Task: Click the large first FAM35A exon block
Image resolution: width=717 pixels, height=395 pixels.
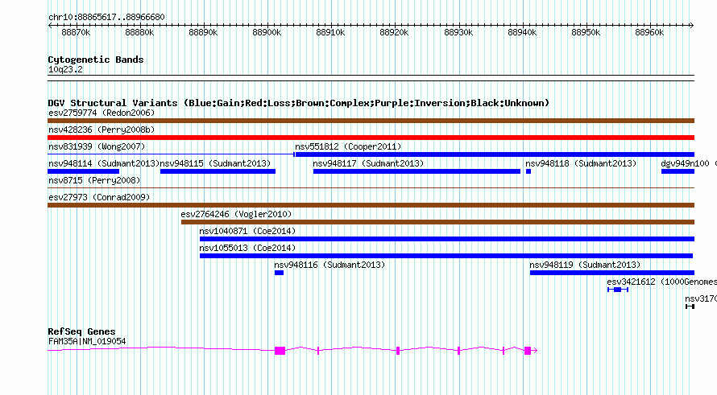Action: click(x=280, y=351)
